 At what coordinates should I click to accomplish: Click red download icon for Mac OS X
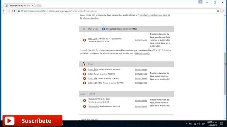pyautogui.click(x=84, y=40)
